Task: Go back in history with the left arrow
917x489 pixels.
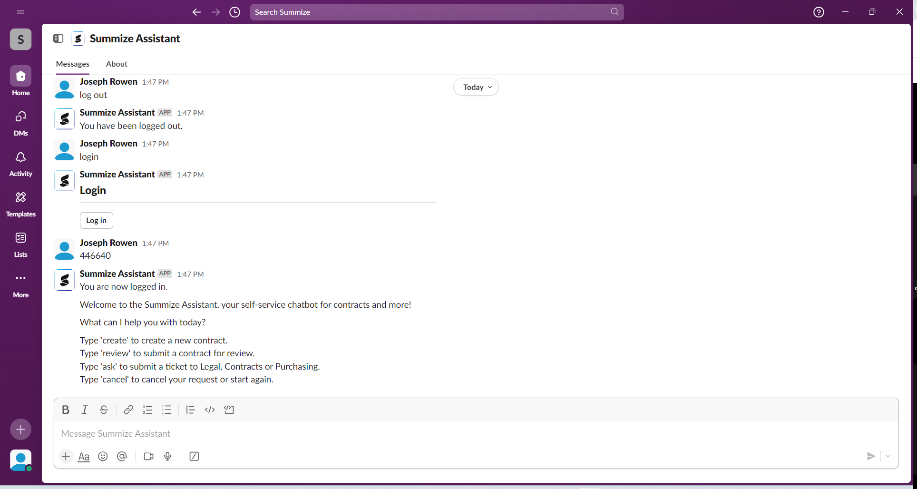Action: point(196,12)
